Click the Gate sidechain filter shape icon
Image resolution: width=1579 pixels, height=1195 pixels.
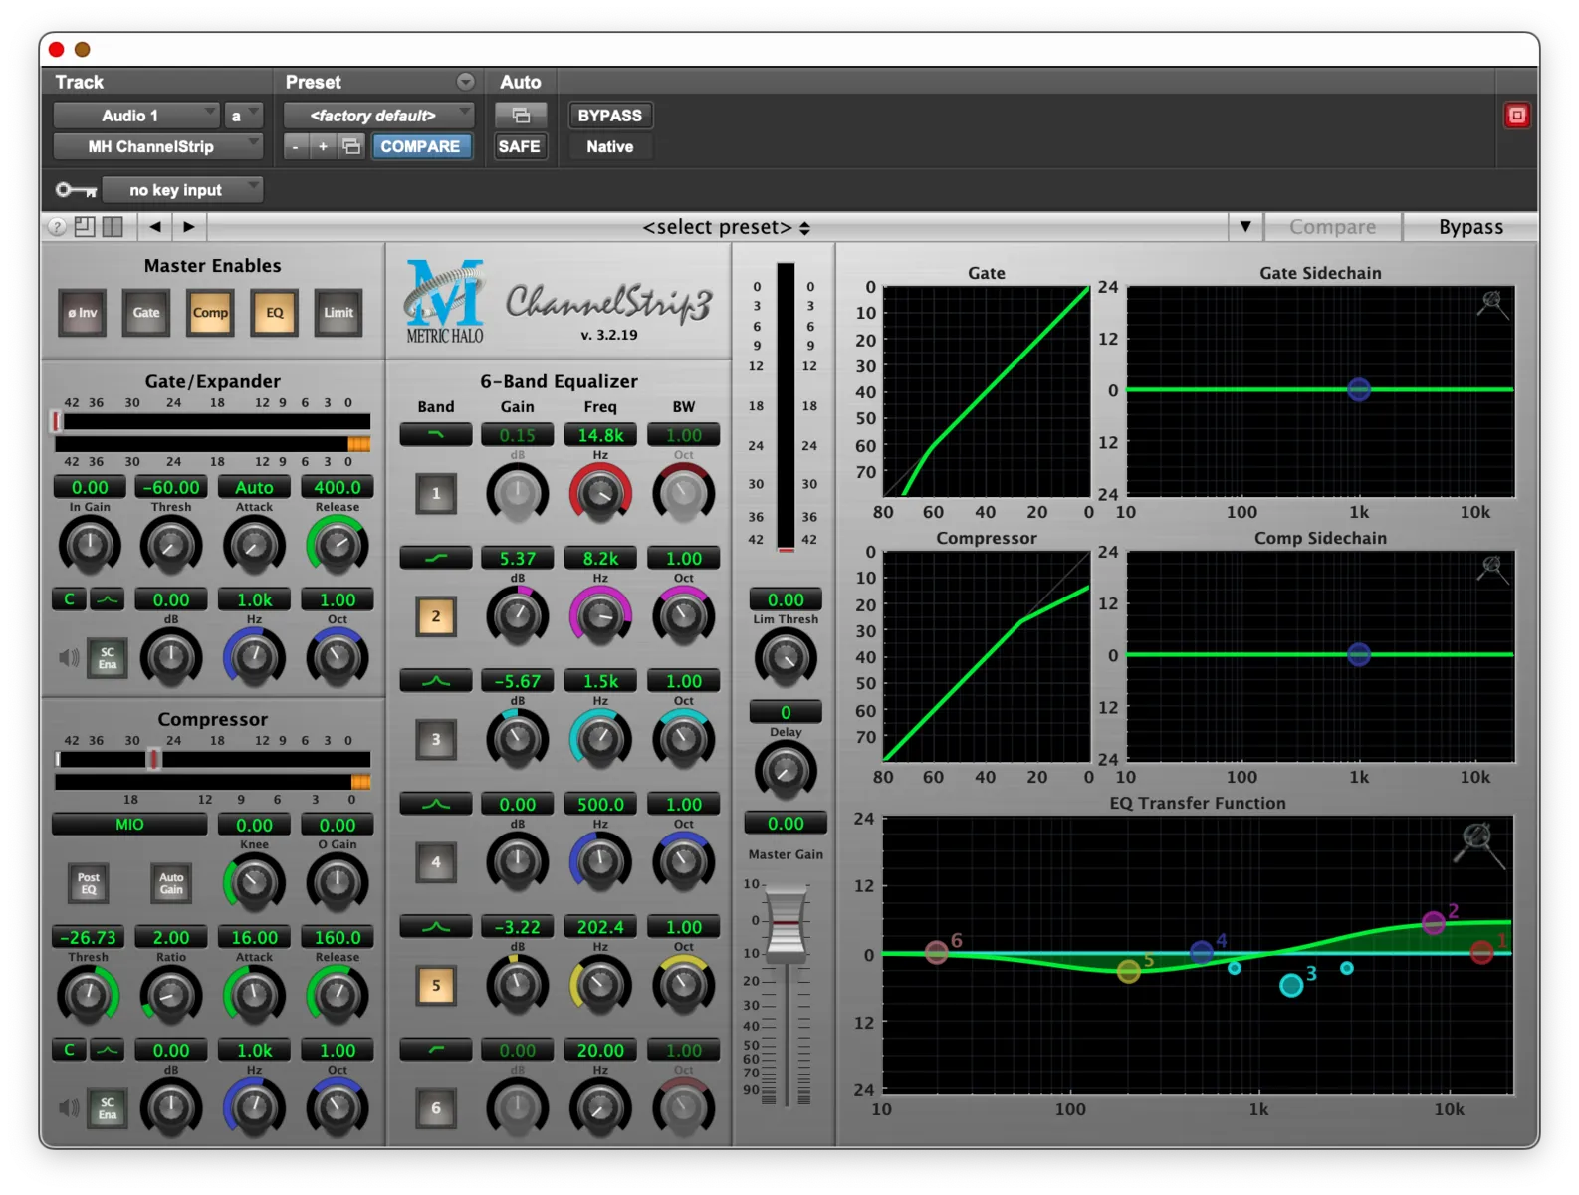pos(108,599)
